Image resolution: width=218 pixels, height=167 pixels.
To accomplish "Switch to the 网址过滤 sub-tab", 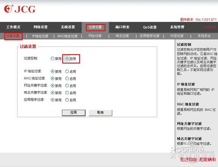I will click(95, 36).
